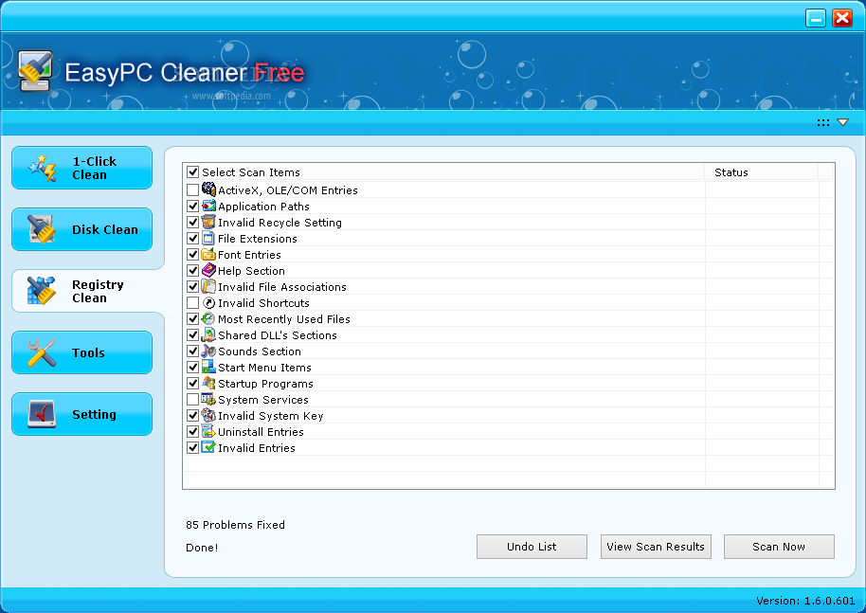Click the Sounds Section icon
The image size is (866, 613).
pyautogui.click(x=208, y=351)
